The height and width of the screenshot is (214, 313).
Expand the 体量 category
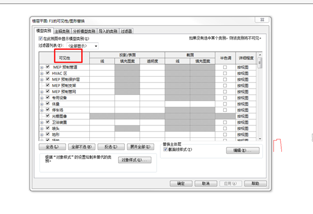pyautogui.click(x=42, y=104)
